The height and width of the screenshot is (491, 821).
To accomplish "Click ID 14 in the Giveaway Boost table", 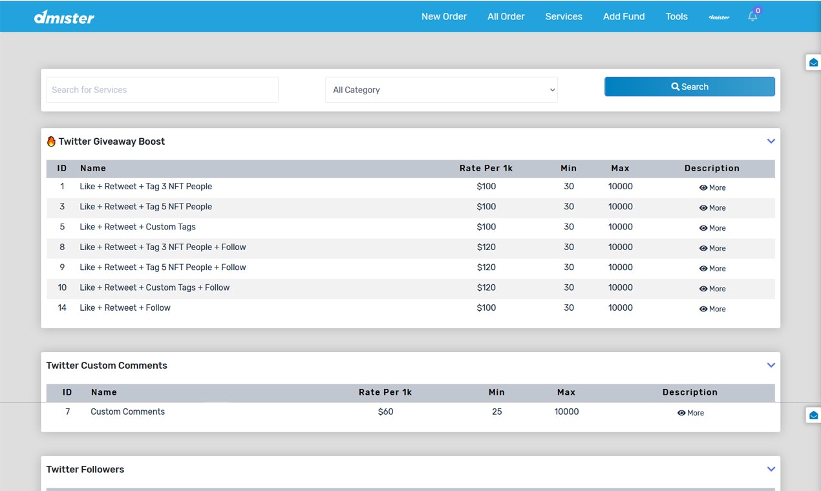I will click(x=62, y=308).
